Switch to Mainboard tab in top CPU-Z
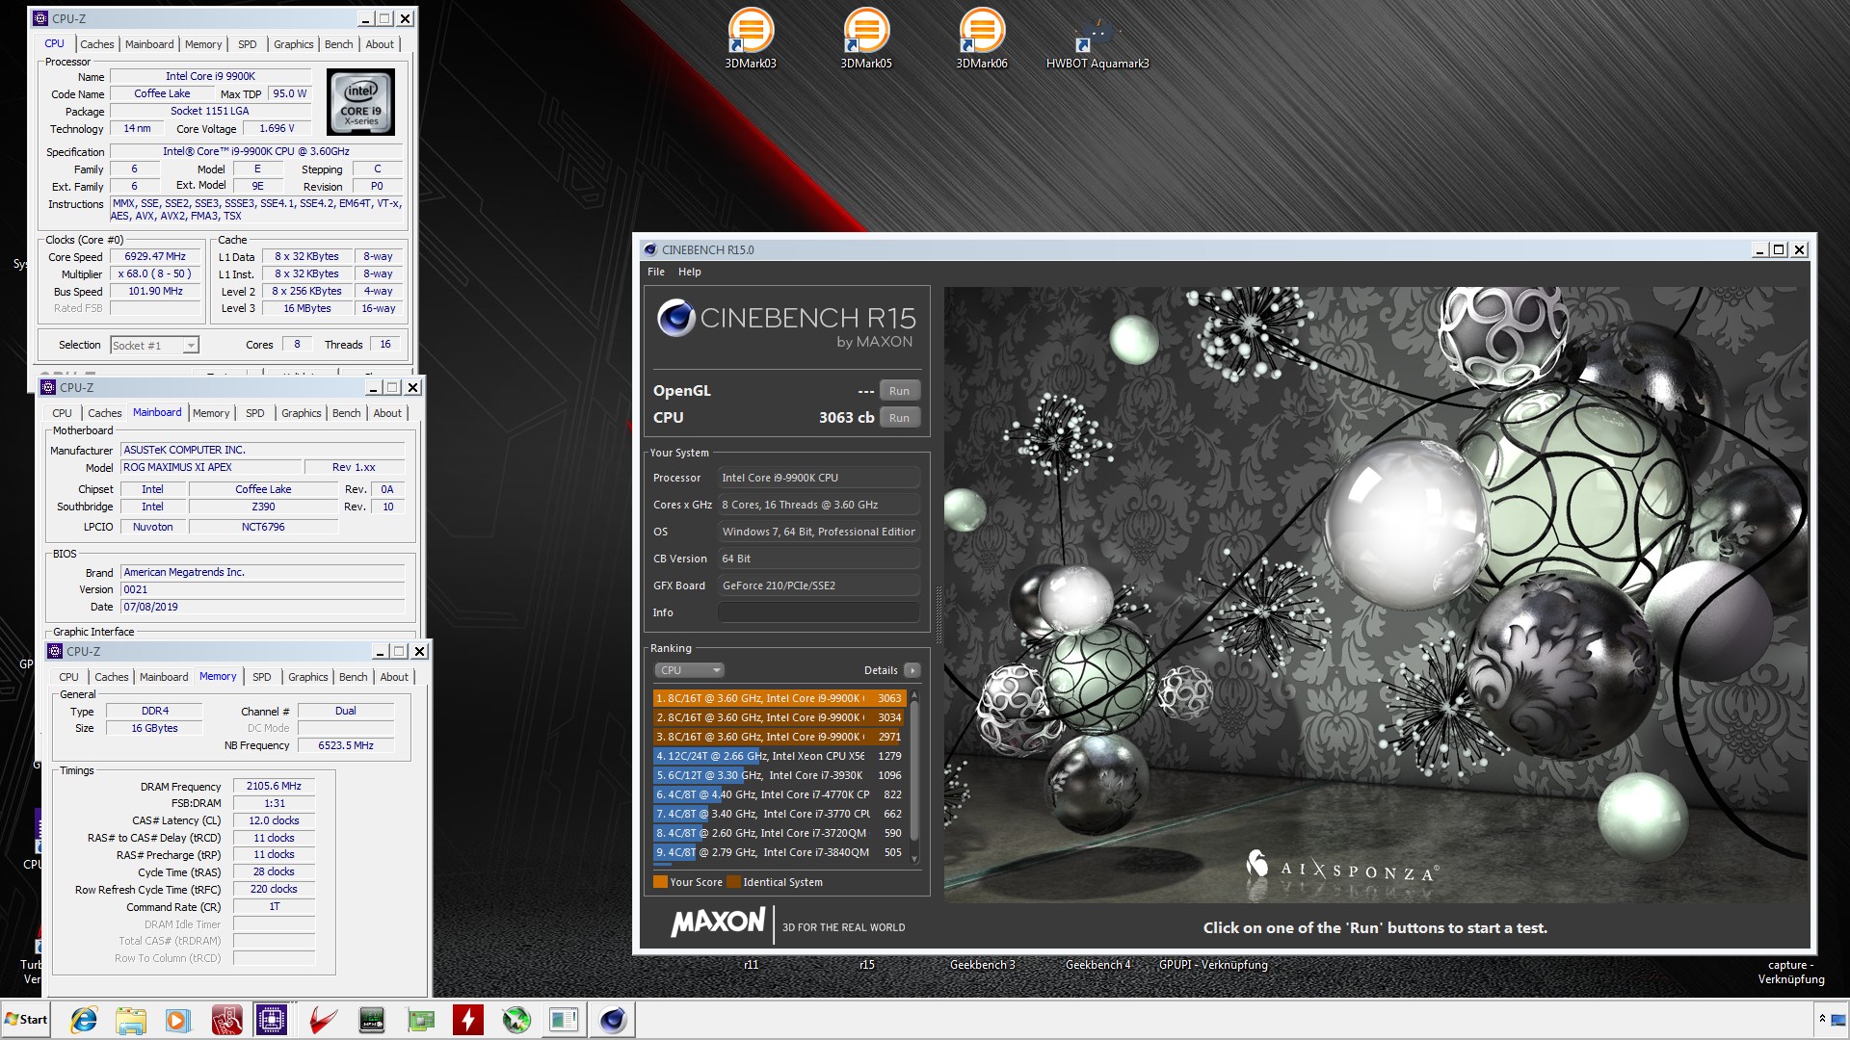 (149, 44)
